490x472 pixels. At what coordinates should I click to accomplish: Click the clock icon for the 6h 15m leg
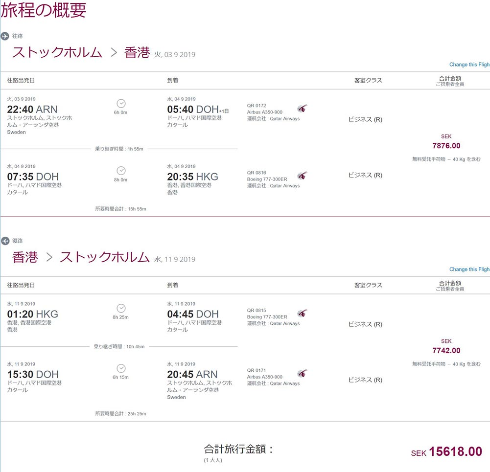120,368
